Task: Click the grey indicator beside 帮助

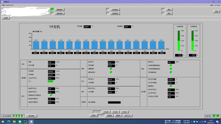Action: pyautogui.click(x=163, y=13)
